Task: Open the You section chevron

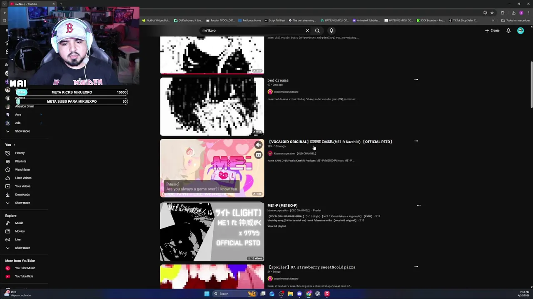Action: click(x=14, y=145)
